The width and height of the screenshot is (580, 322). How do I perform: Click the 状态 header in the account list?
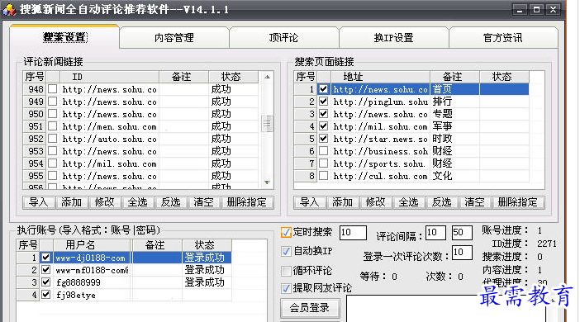coord(207,245)
